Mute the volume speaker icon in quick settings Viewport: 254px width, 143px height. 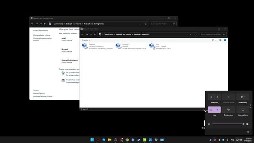(x=209, y=124)
